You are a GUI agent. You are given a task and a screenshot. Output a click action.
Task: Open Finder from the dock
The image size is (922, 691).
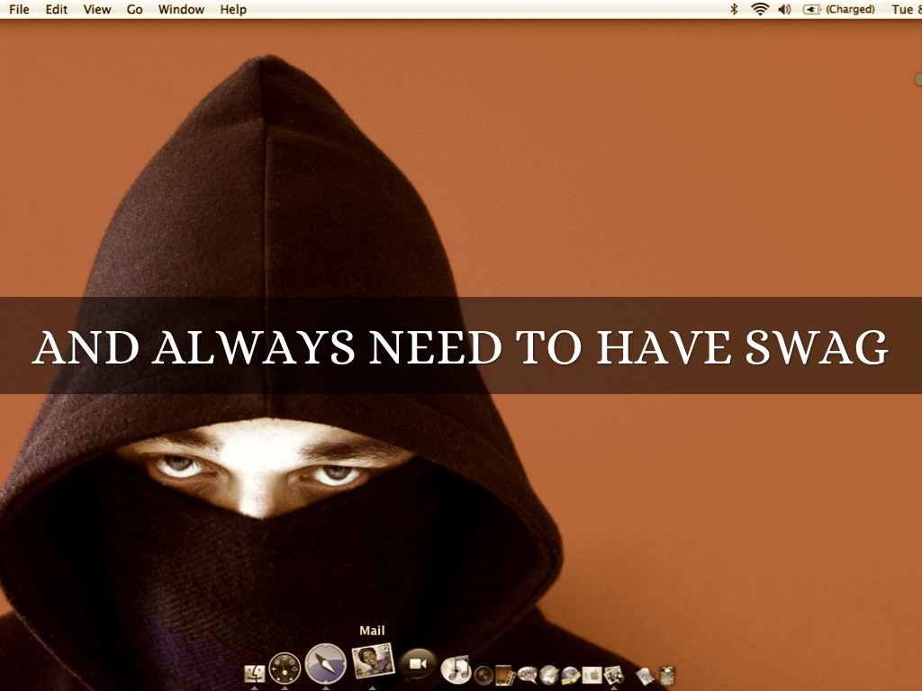255,673
